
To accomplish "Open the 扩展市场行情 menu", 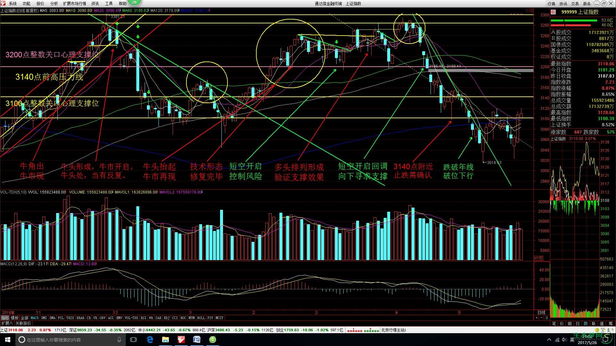I will coord(75,4).
